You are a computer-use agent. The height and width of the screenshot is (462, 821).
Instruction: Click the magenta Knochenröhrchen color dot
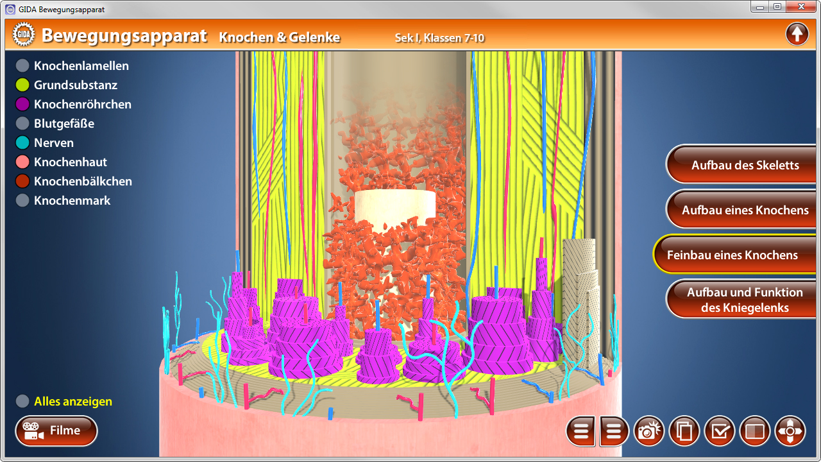[22, 104]
